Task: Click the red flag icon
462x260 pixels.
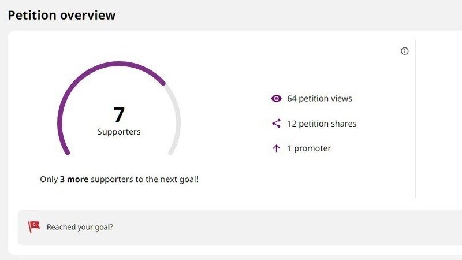Action: (x=35, y=227)
